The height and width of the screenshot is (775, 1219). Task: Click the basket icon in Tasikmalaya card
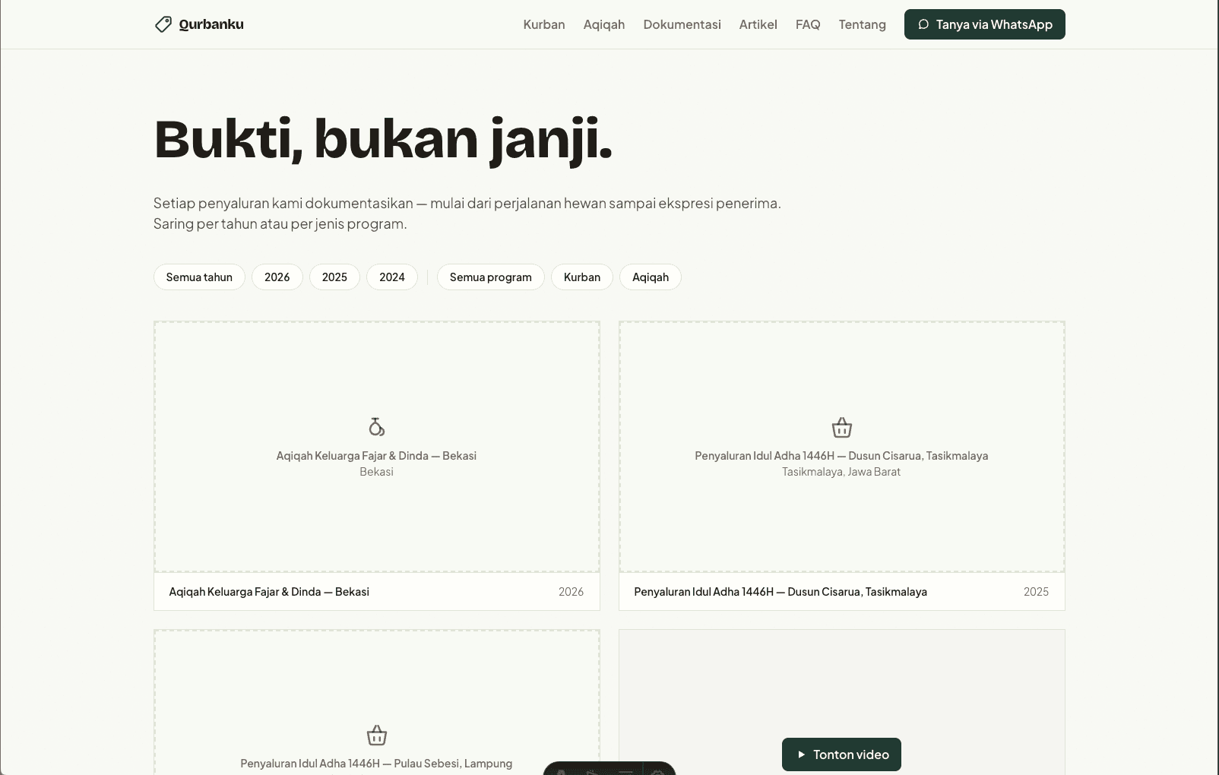pyautogui.click(x=842, y=427)
